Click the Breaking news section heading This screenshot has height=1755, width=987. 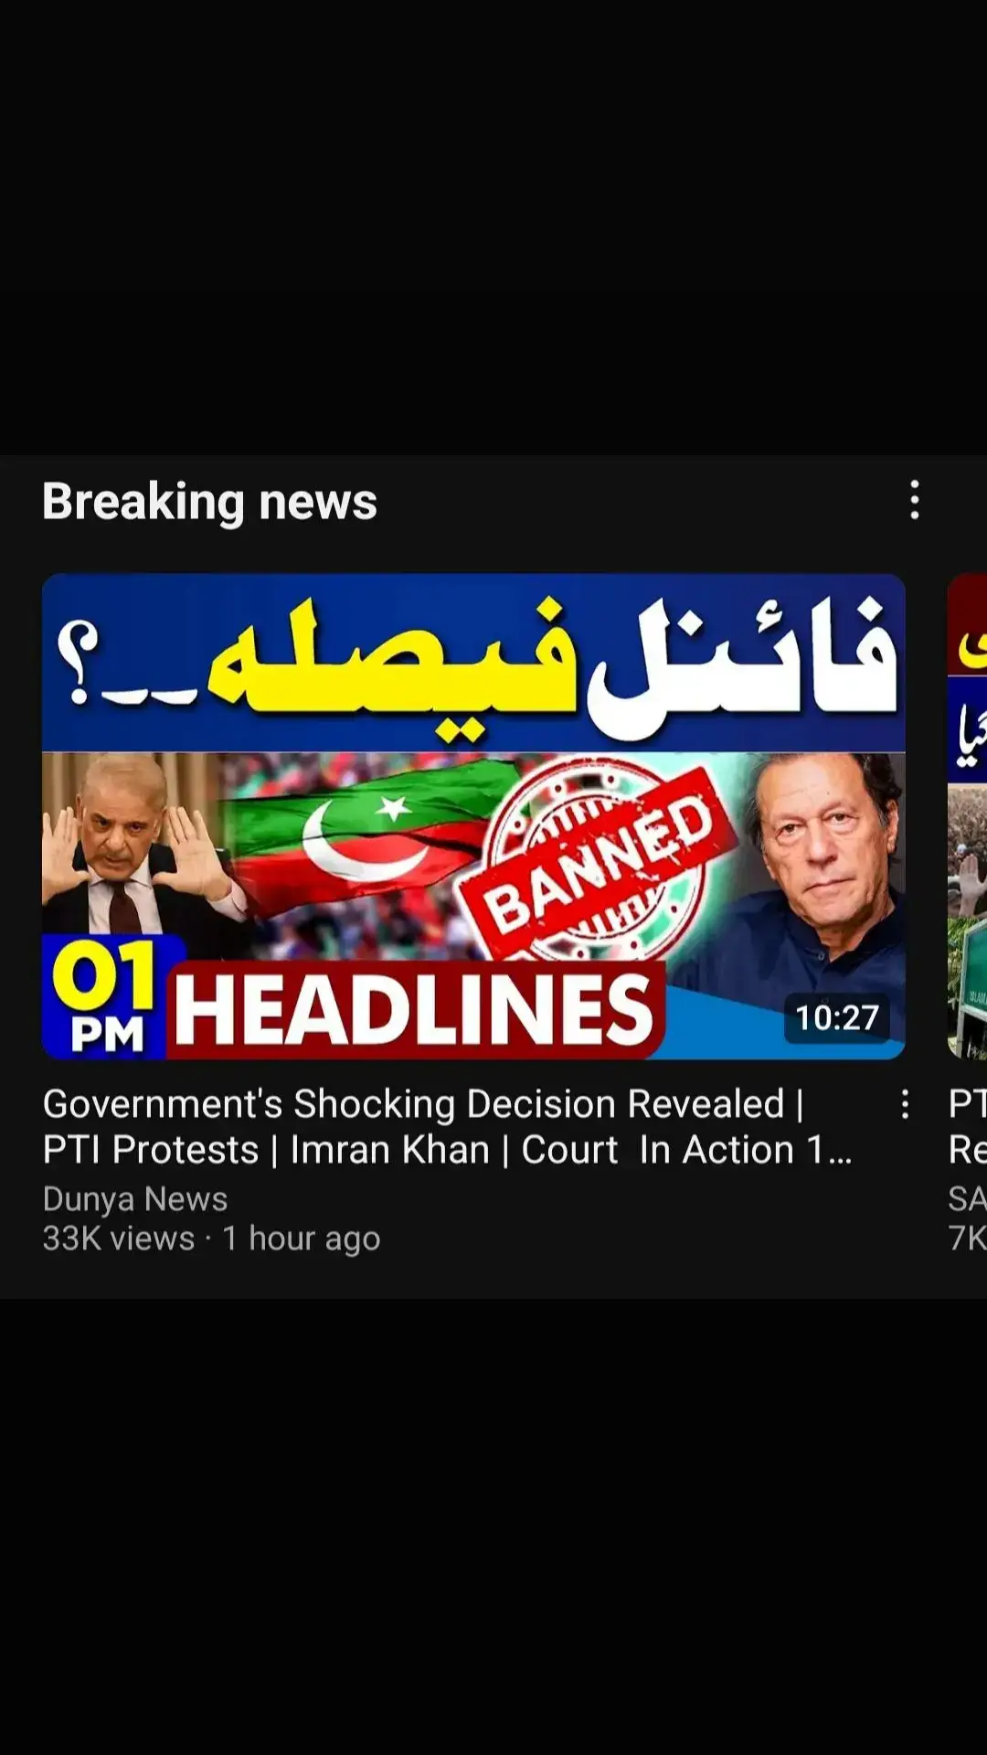tap(209, 501)
